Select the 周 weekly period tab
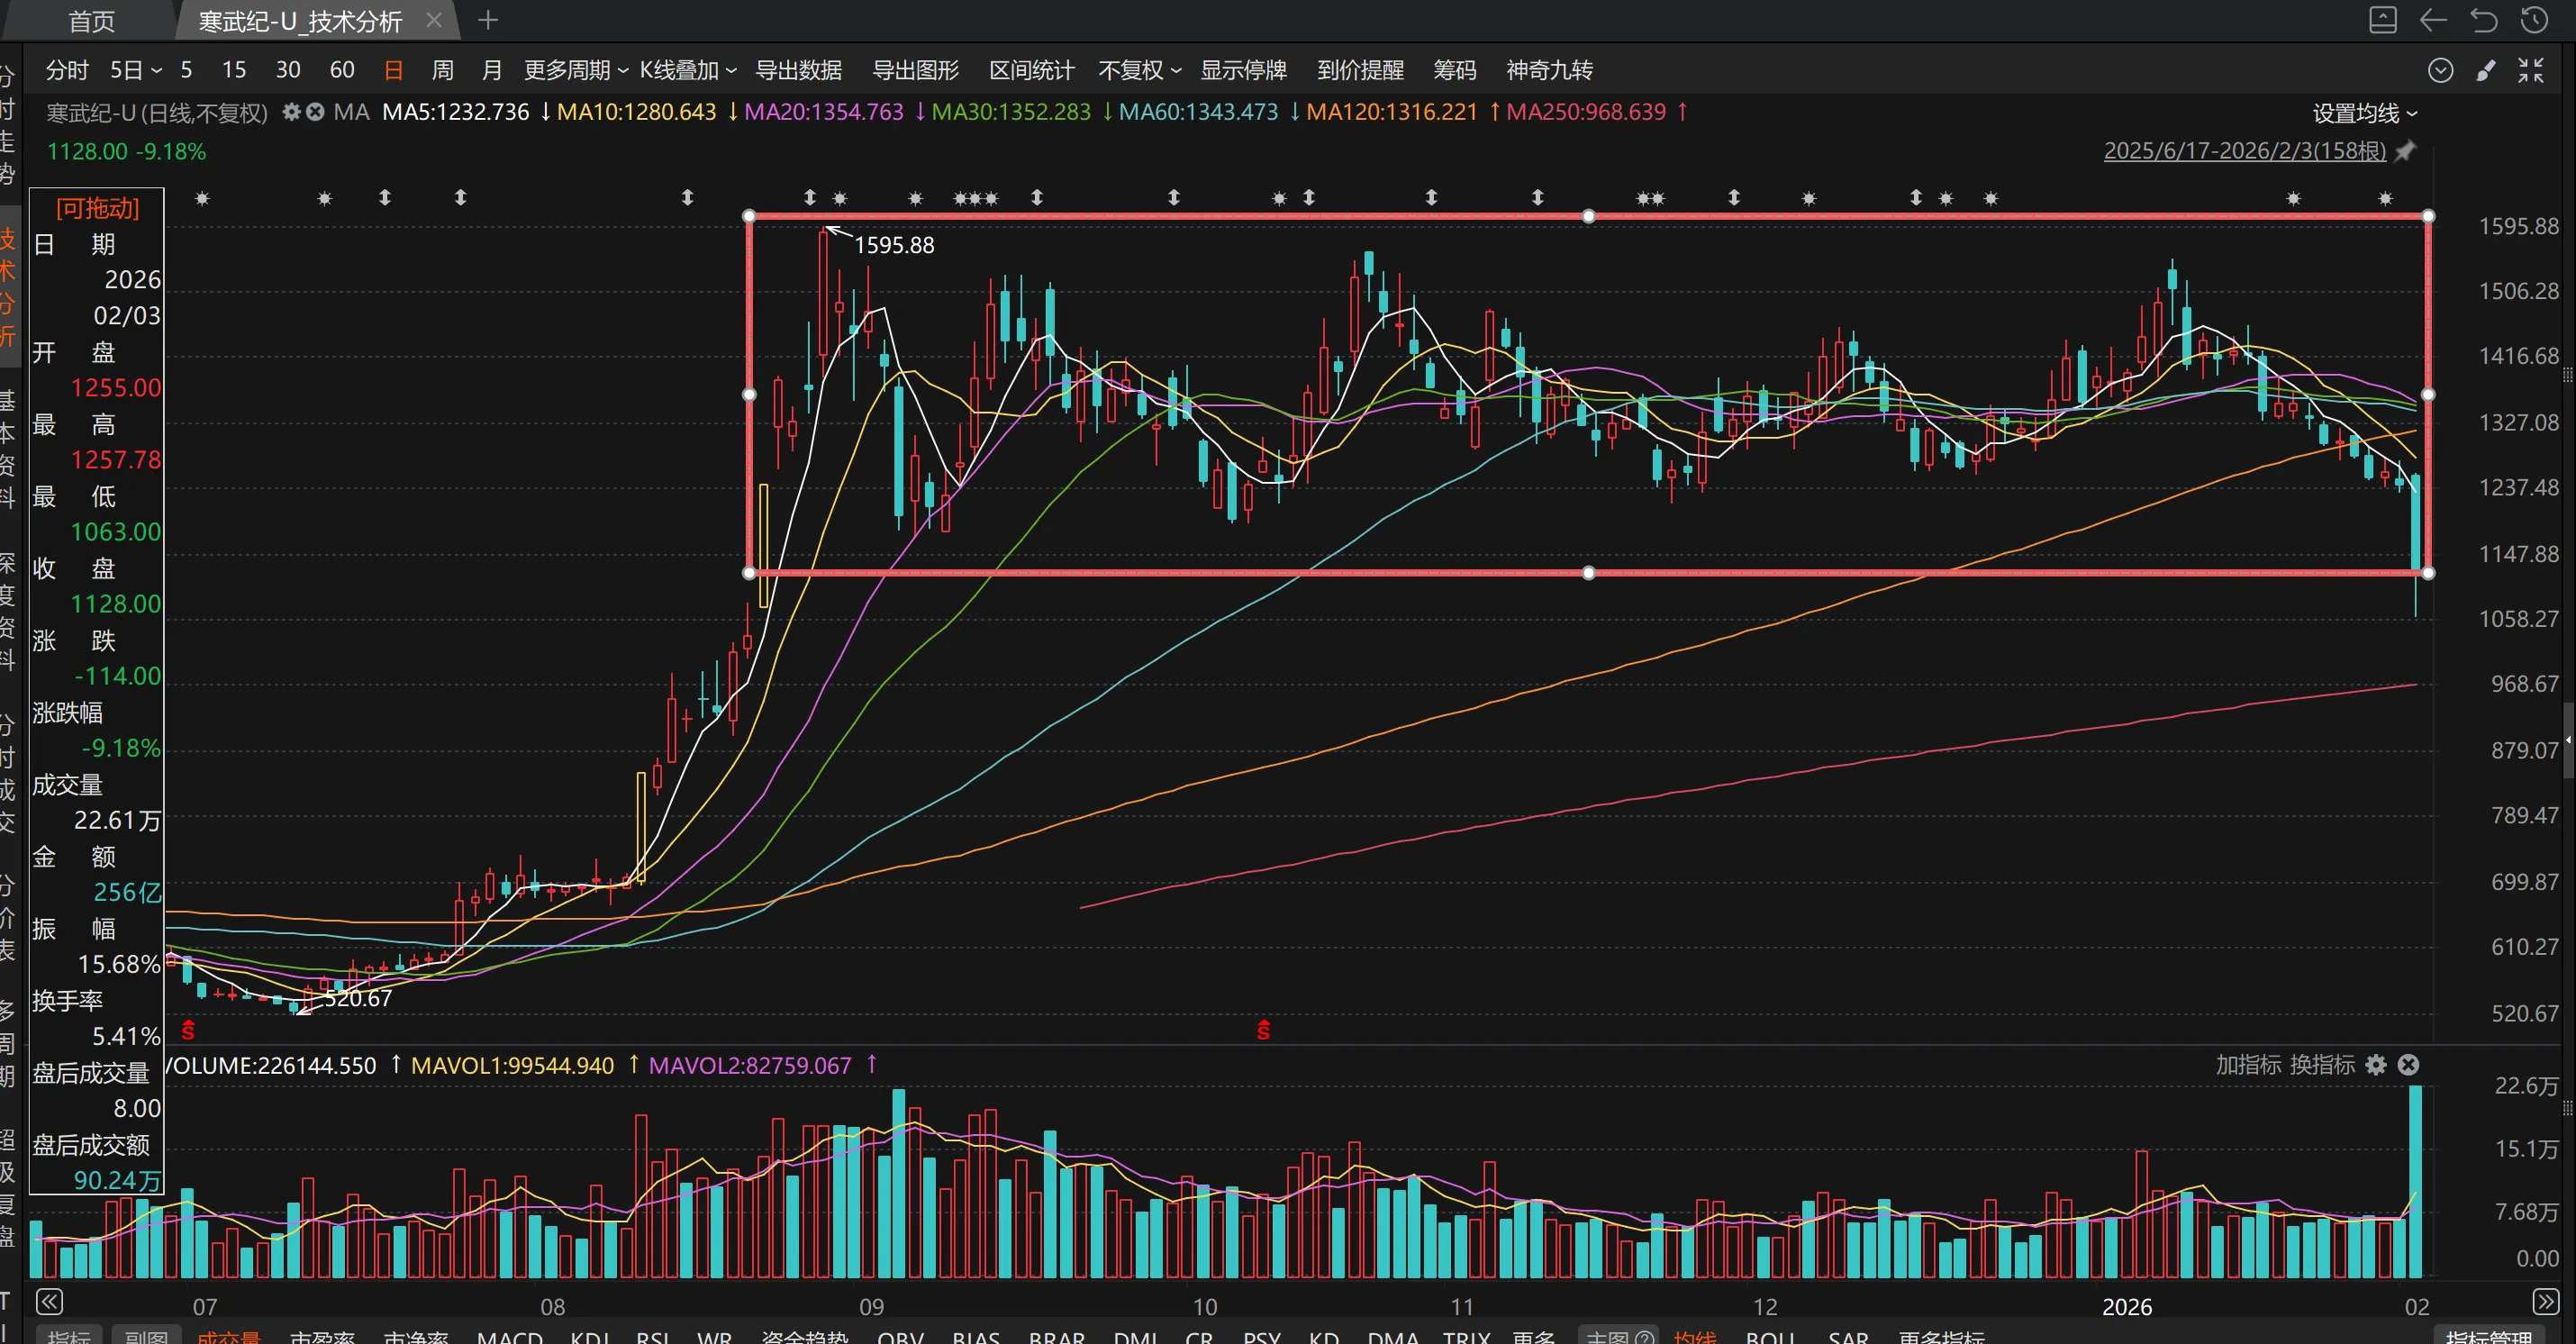 coord(442,70)
